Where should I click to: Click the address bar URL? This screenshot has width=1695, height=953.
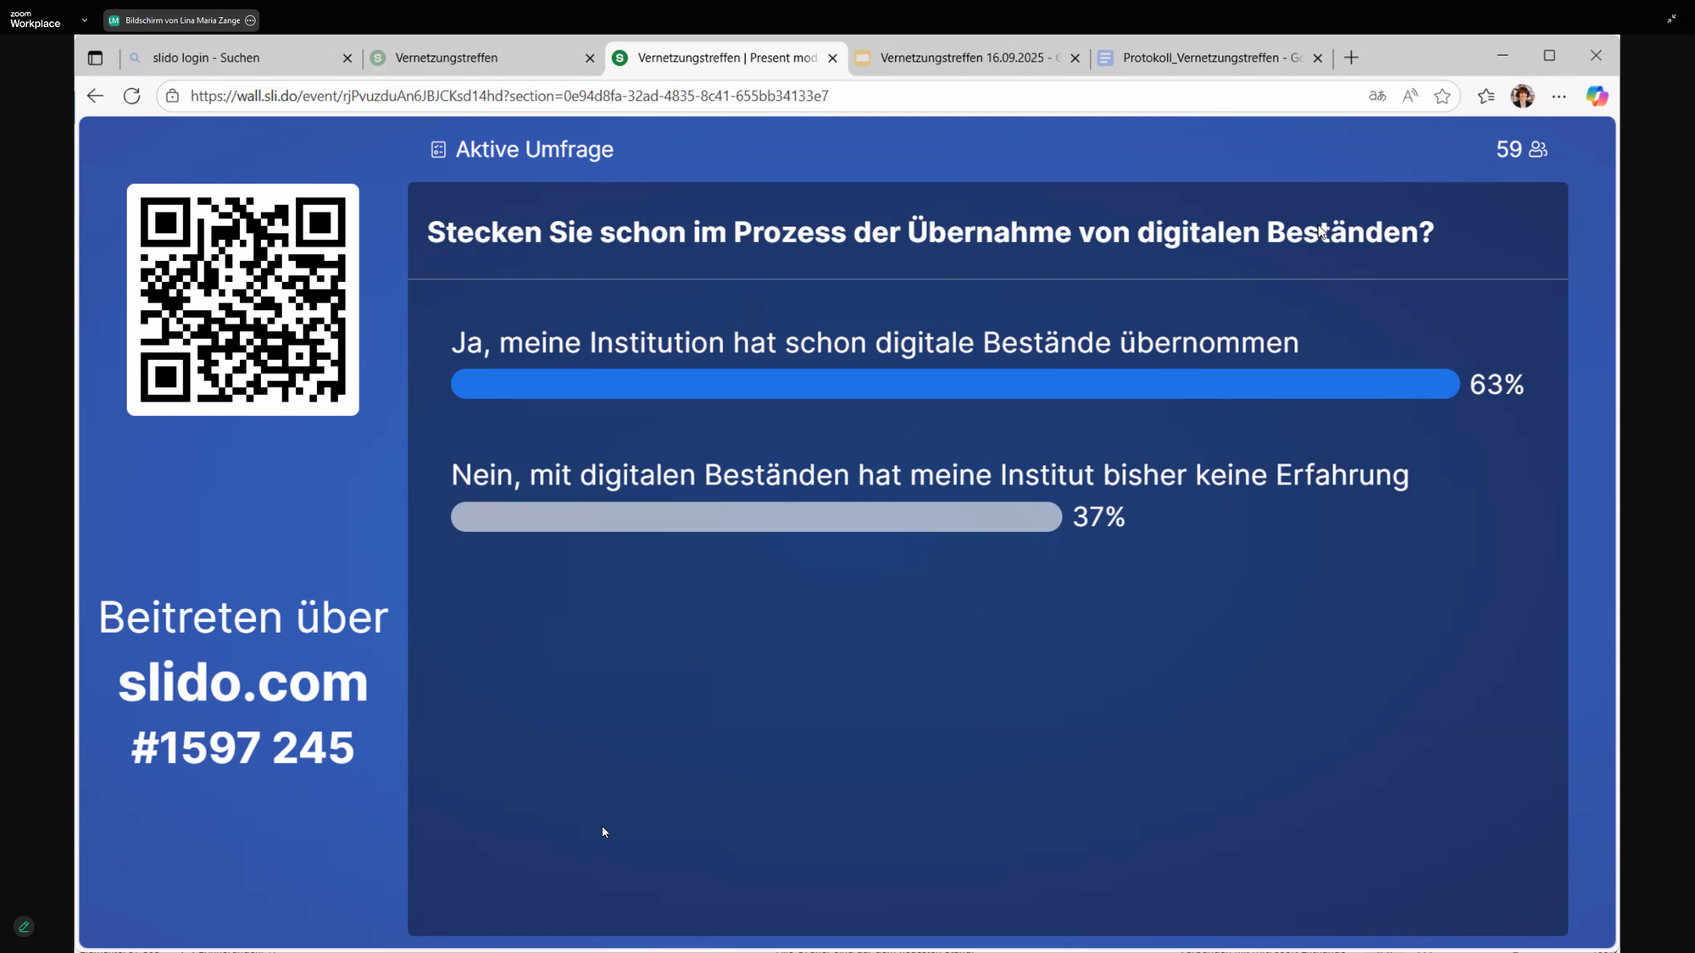[508, 96]
